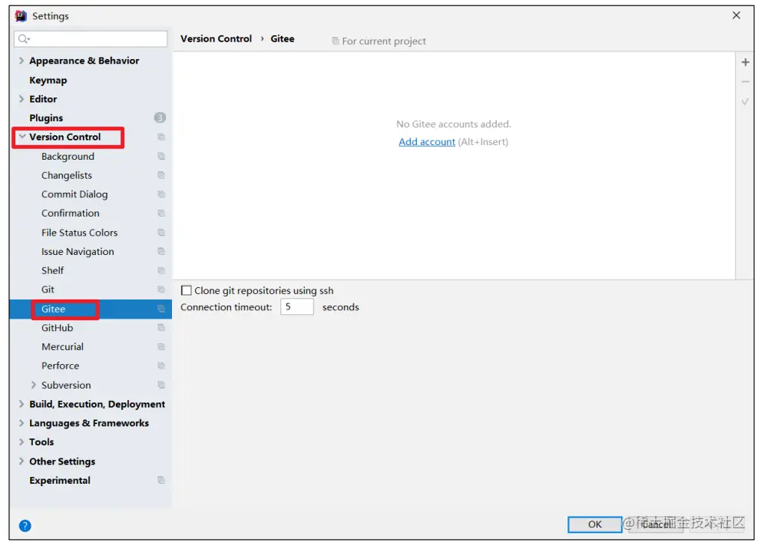
Task: Click project-level icon beside Experimental
Action: pyautogui.click(x=161, y=480)
